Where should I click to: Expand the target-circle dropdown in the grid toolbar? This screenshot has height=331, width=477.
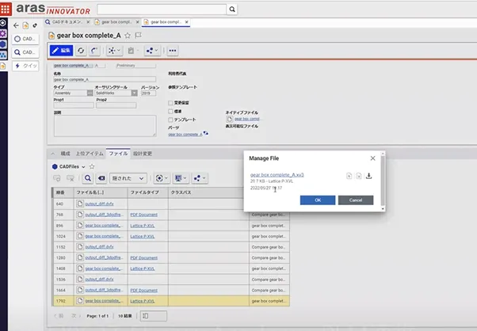(x=162, y=178)
